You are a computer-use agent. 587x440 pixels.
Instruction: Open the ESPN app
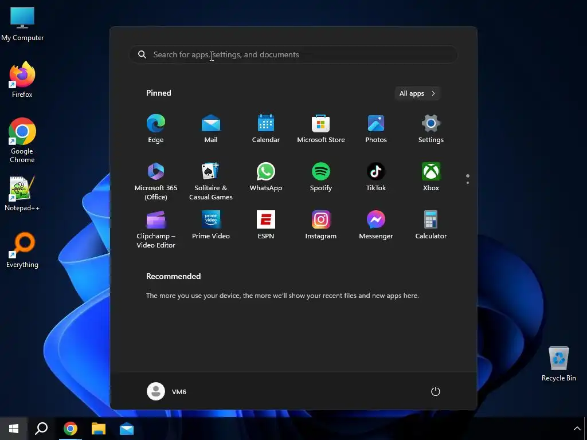(x=266, y=225)
